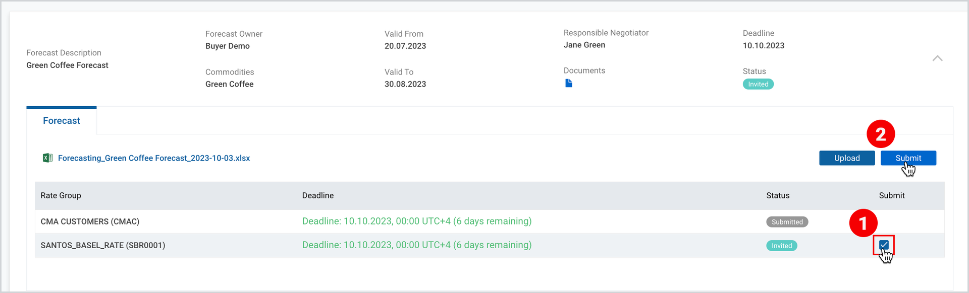Toggle SANTOS_BASEL_RATE submit checkbox
The width and height of the screenshot is (969, 293).
[884, 245]
